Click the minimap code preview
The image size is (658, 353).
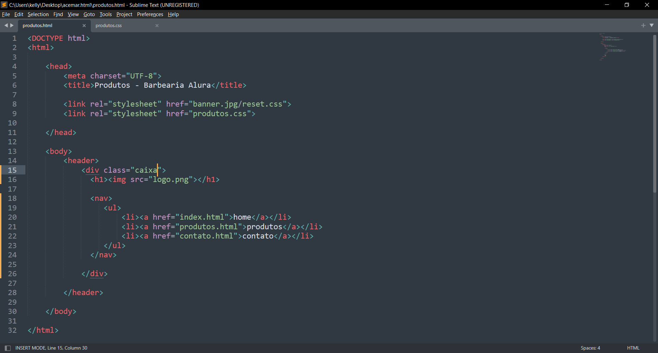(x=612, y=47)
